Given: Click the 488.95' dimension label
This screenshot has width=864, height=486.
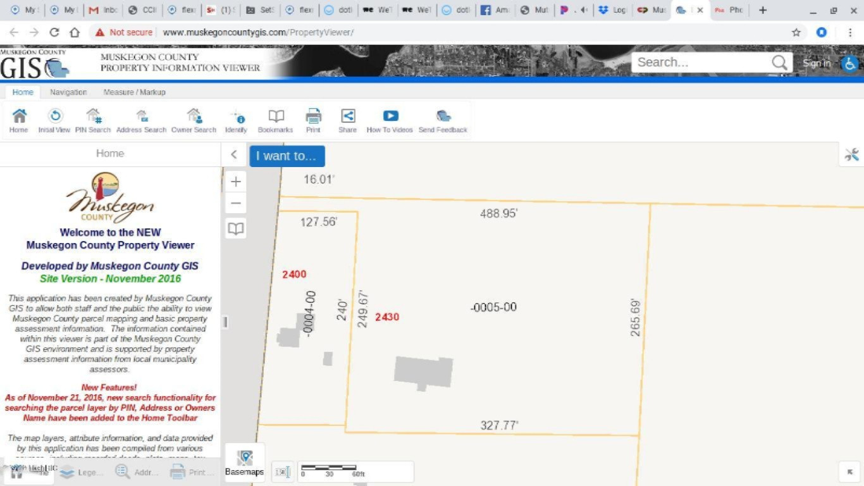Looking at the screenshot, I should coord(499,214).
